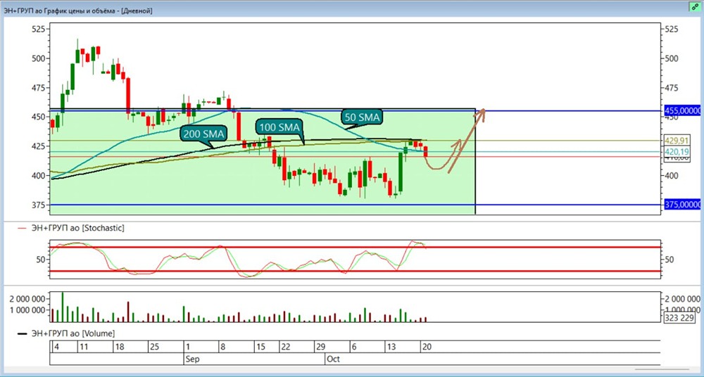Screen dimensions: 704x377
Task: Click date 8 on the time axis
Action: pos(222,347)
